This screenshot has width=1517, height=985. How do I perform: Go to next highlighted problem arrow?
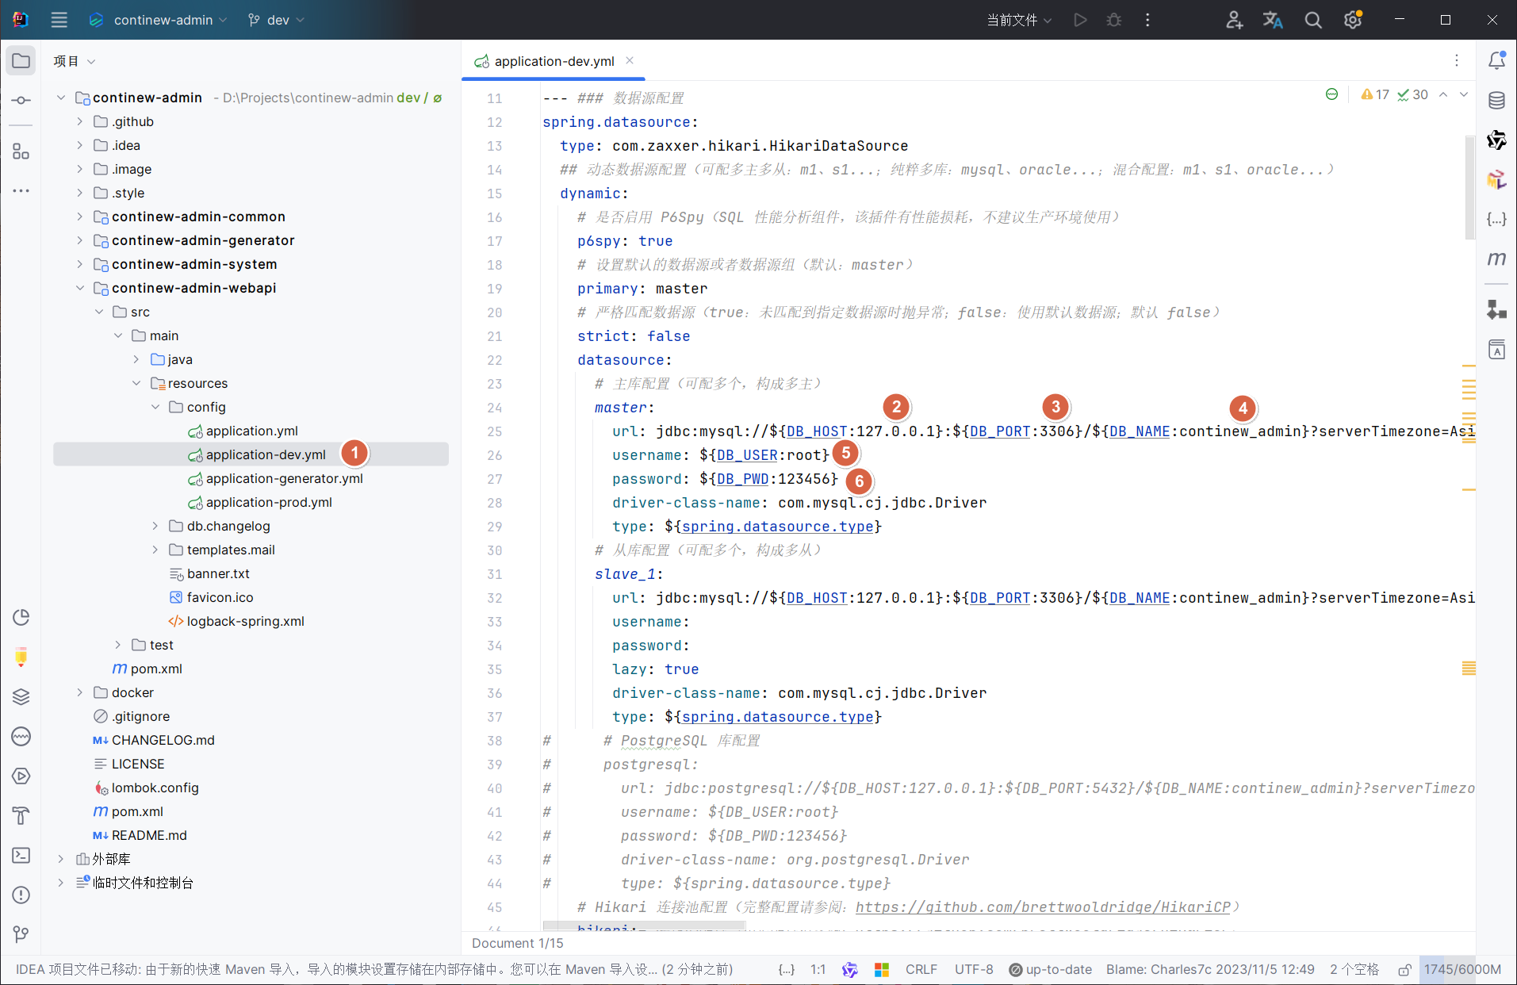click(x=1464, y=94)
